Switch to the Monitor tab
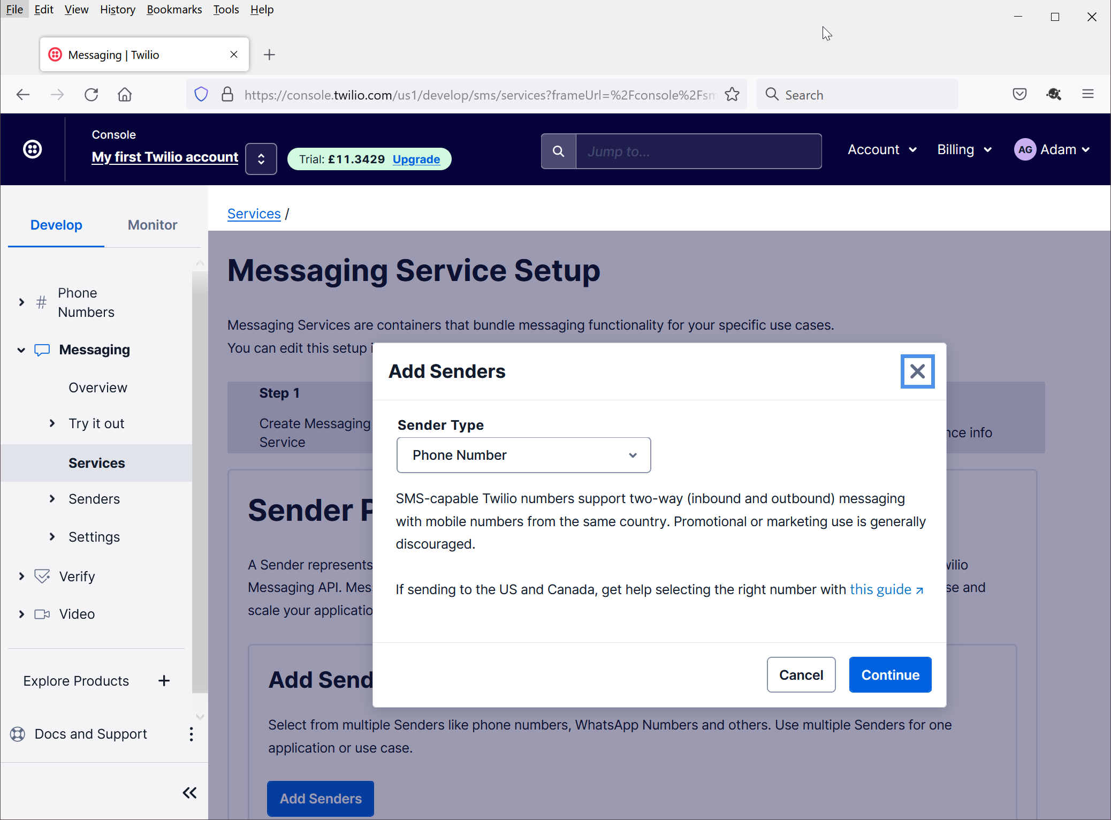Viewport: 1111px width, 820px height. [153, 225]
